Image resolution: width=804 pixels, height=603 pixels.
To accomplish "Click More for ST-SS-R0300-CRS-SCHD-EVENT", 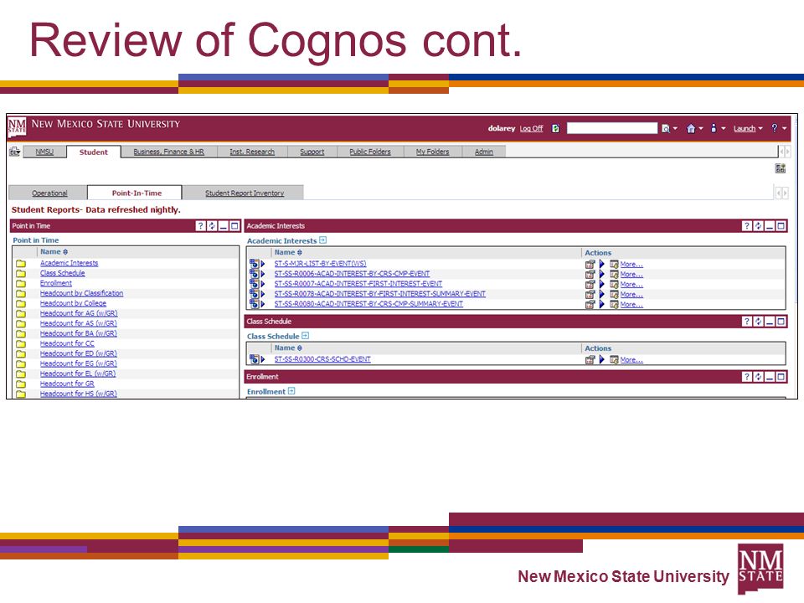I will click(631, 360).
